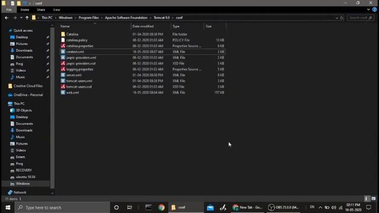Image resolution: width=379 pixels, height=213 pixels.
Task: Select the tomcat-users.xml file icon
Action: pos(63,80)
